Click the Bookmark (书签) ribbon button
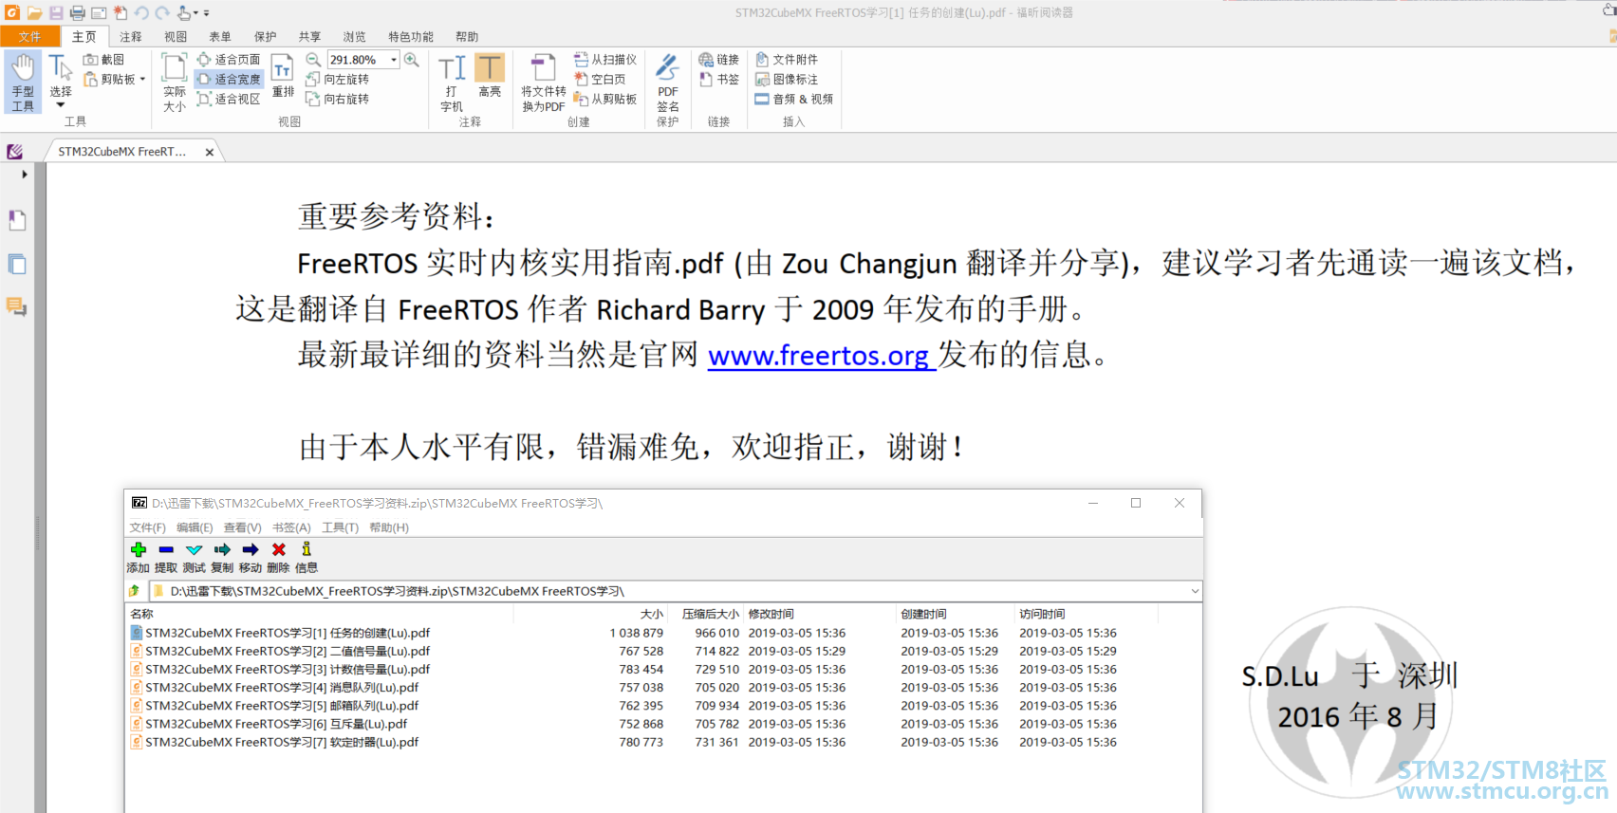Viewport: 1617px width, 813px height. click(x=718, y=80)
